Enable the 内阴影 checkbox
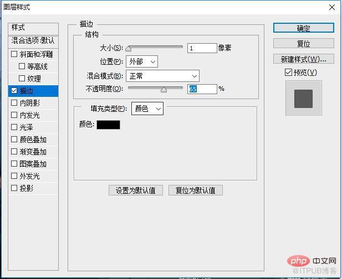Screen dimensions: 342x279 pyautogui.click(x=14, y=103)
